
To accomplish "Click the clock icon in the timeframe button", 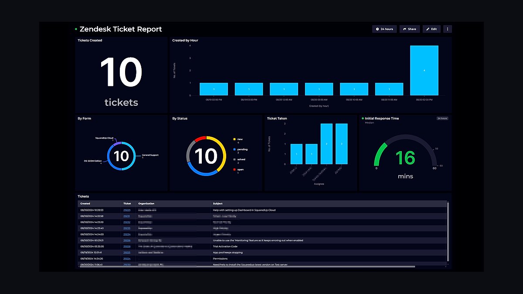I will point(377,29).
